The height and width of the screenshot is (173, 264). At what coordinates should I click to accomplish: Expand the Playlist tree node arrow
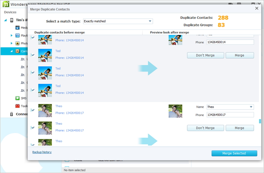pyautogui.click(x=11, y=36)
